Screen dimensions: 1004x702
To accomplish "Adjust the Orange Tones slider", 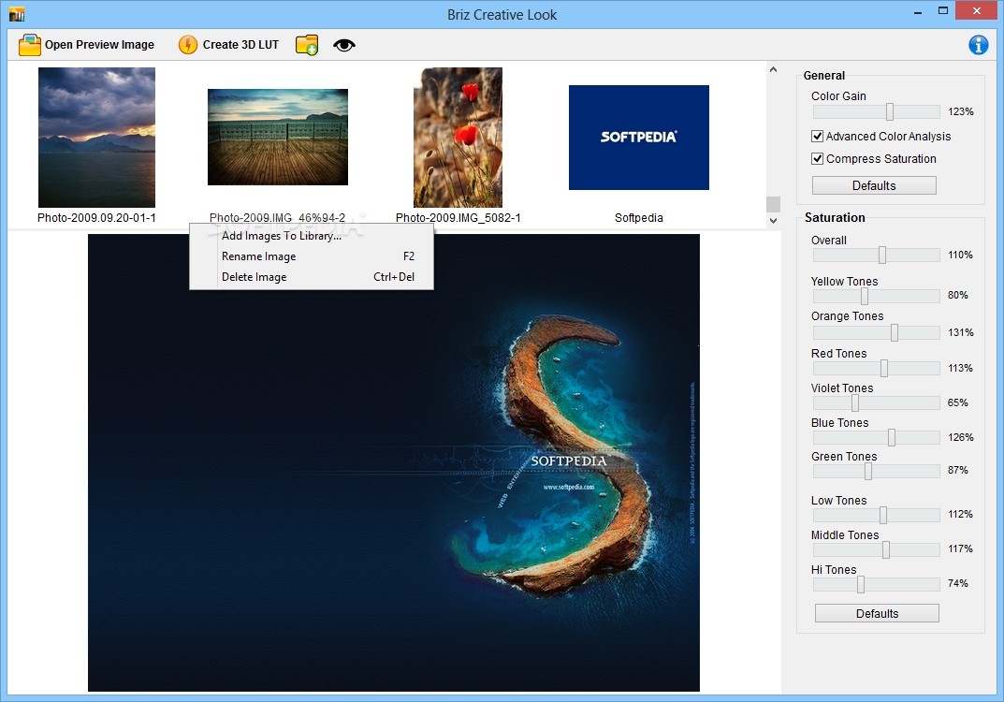I will (x=894, y=332).
